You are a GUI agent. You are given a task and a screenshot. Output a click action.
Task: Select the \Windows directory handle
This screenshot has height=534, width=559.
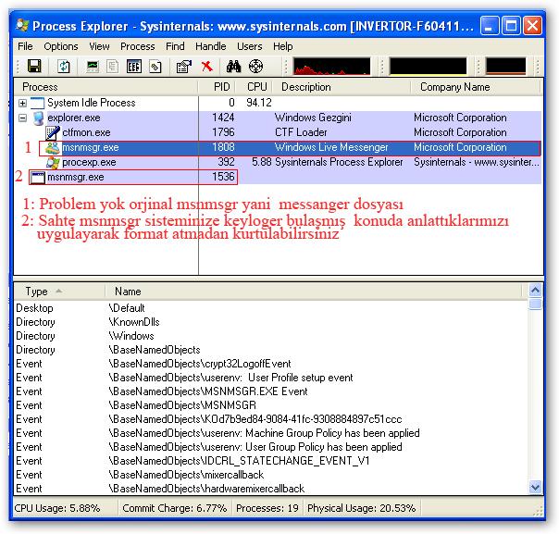[271, 336]
